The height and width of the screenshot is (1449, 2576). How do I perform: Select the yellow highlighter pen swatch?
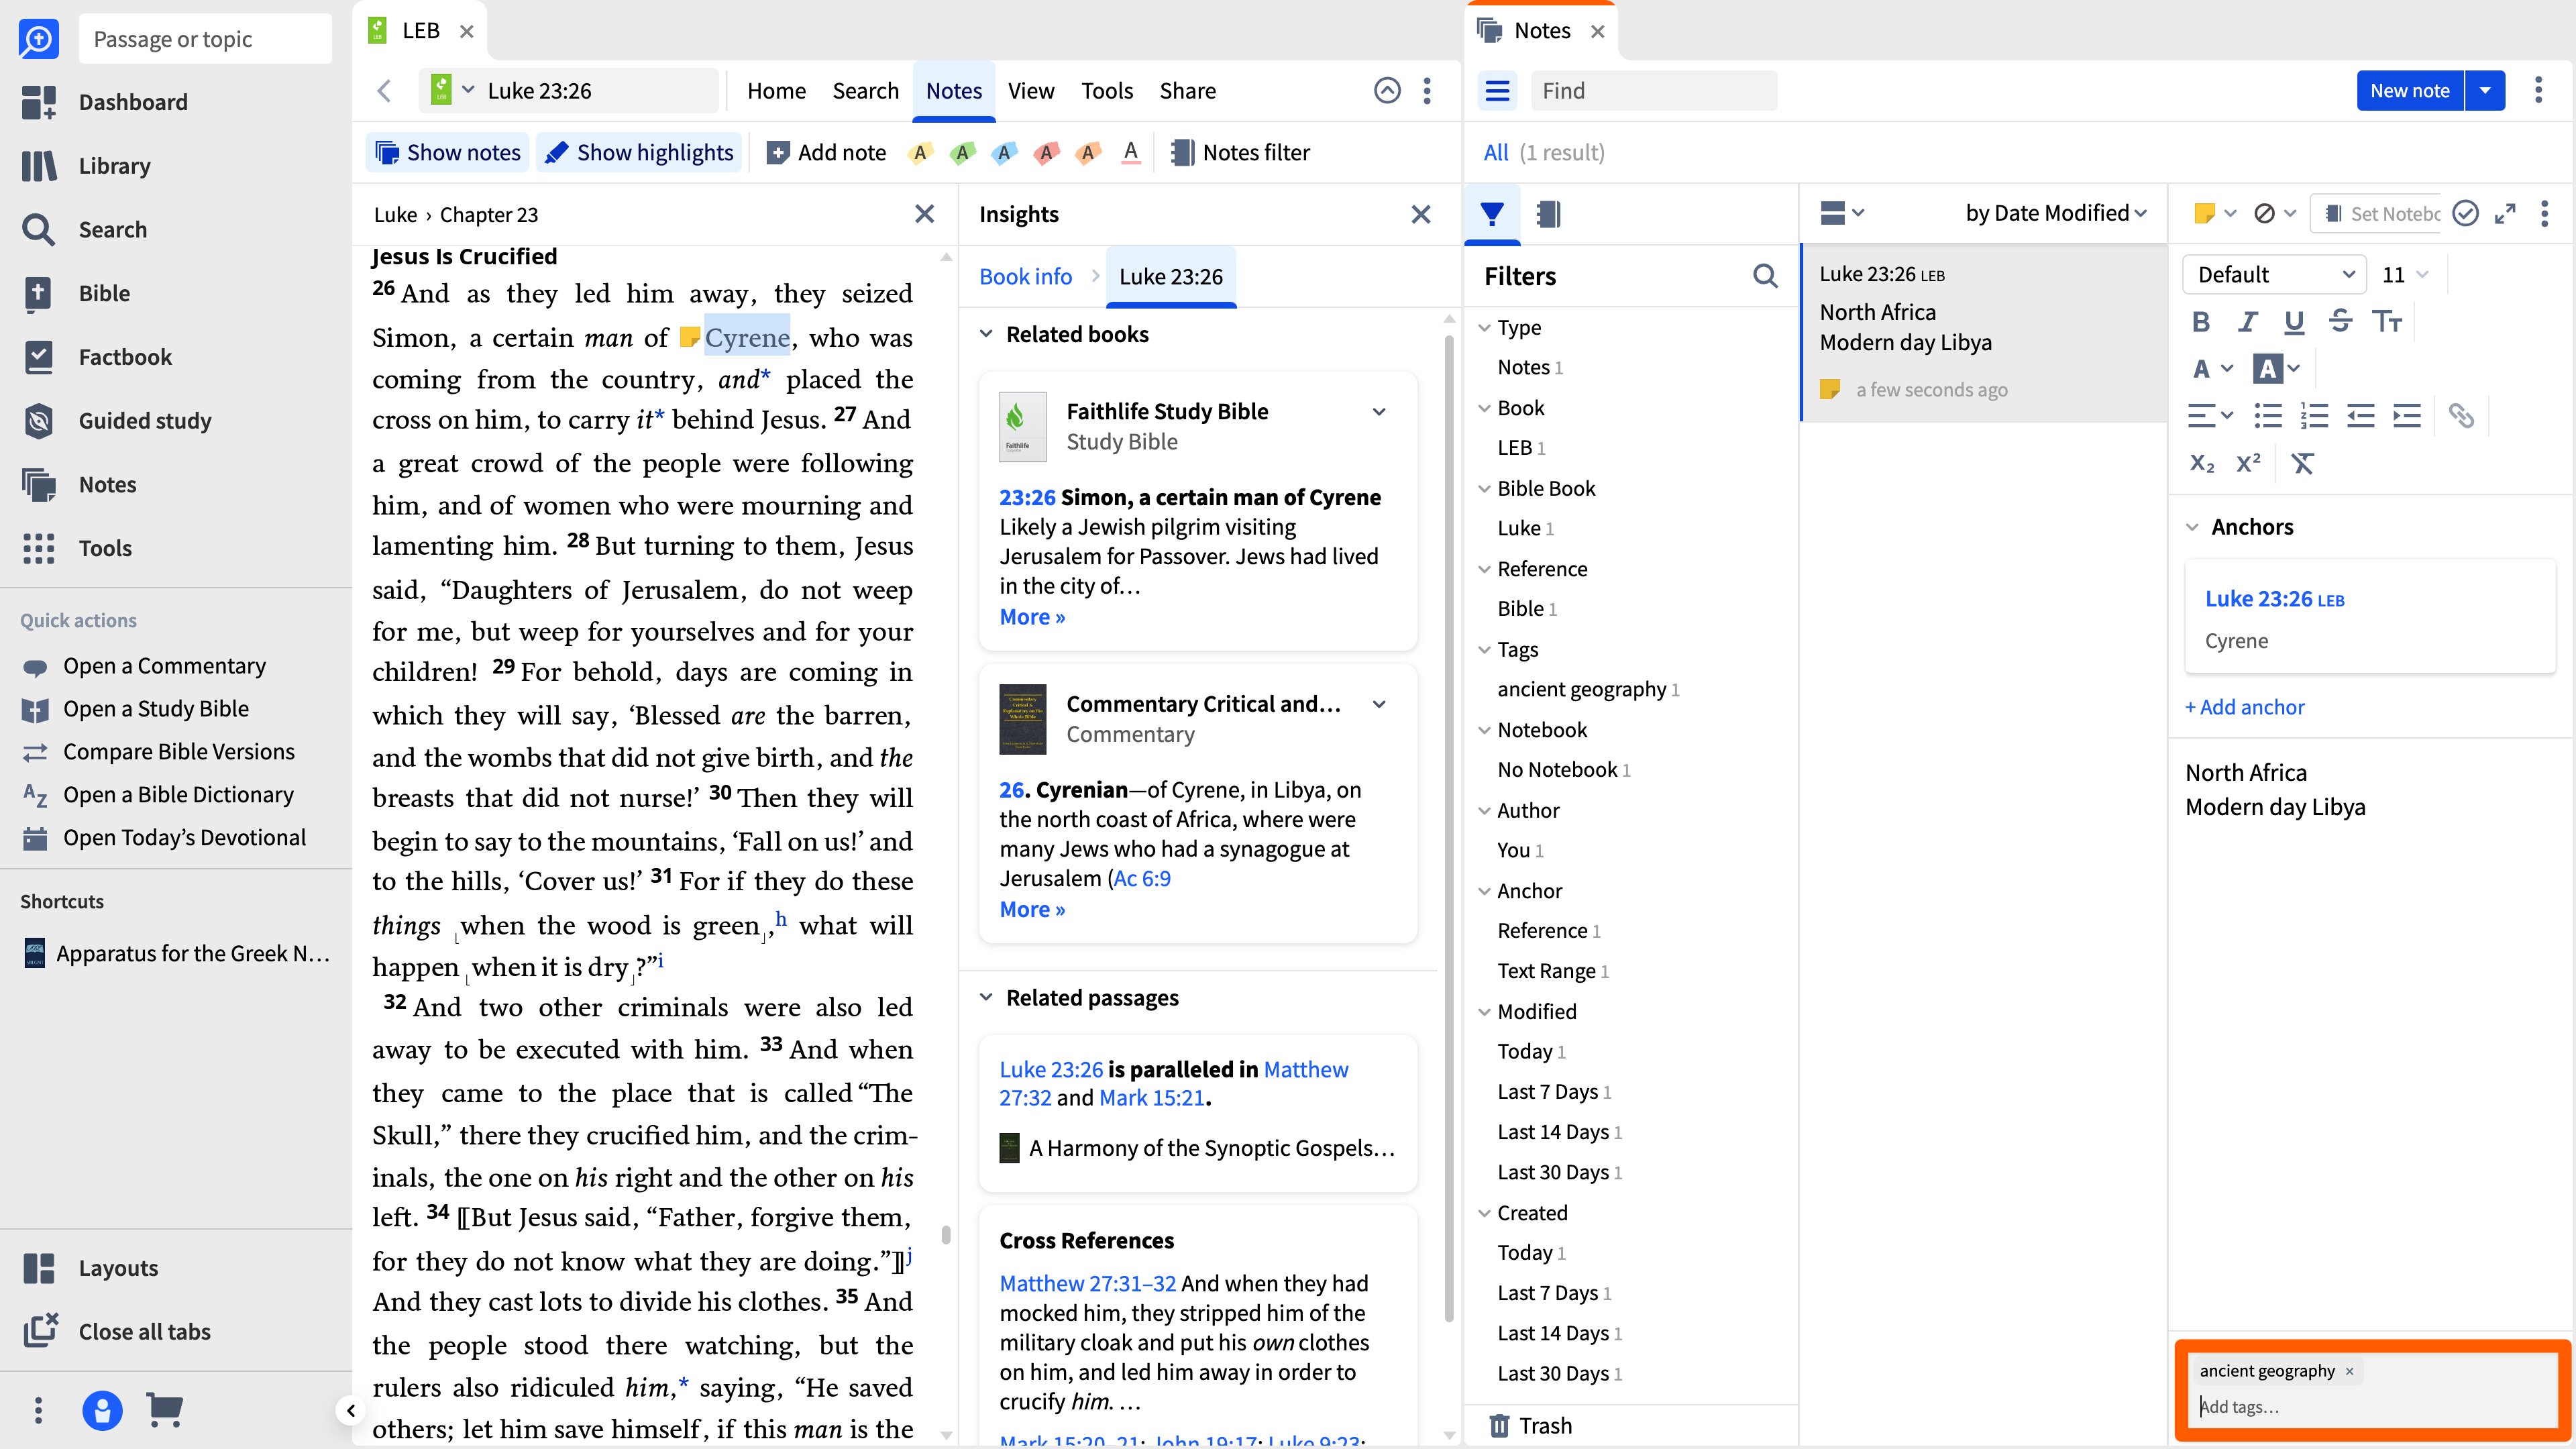coord(920,152)
